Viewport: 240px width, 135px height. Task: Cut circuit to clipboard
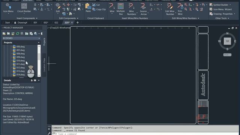[x=96, y=5]
